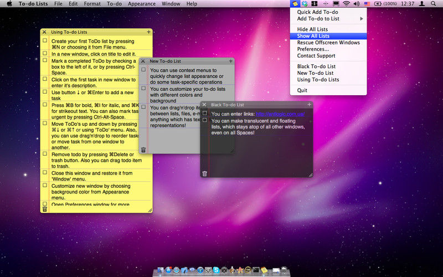443x277 pixels.
Task: Open the Appearance menu
Action: pyautogui.click(x=142, y=4)
